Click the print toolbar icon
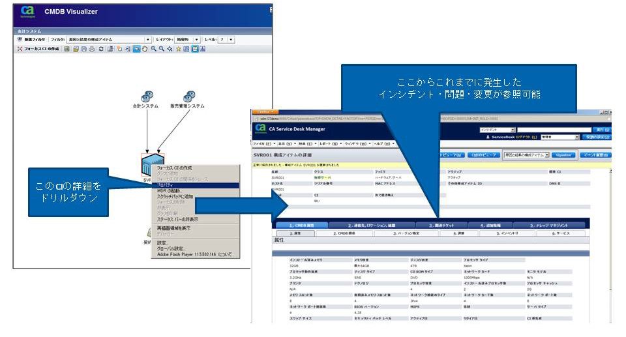This screenshot has height=337, width=626. [92, 49]
